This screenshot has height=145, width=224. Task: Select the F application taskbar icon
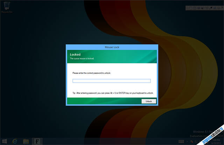point(37,141)
